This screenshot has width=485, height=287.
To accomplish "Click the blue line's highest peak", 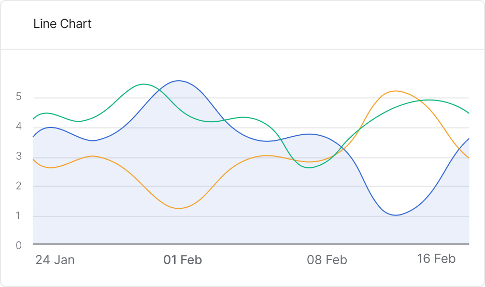I will [x=179, y=81].
